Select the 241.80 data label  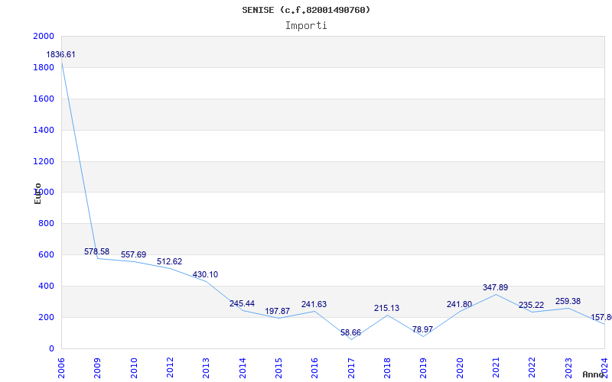click(x=460, y=304)
